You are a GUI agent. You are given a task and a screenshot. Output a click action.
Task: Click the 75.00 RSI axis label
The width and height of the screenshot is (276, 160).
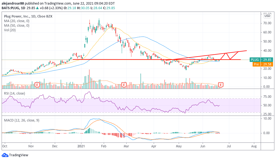coord(267,97)
